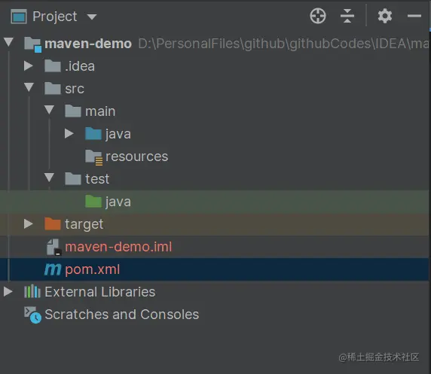Image resolution: width=431 pixels, height=374 pixels.
Task: Collapse the src folder arrow
Action: (x=29, y=87)
